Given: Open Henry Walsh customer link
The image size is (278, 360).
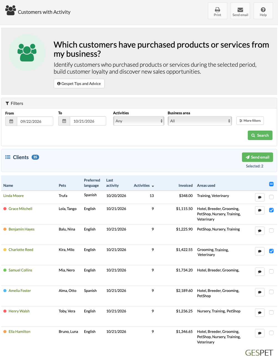Looking at the screenshot, I should [x=19, y=311].
